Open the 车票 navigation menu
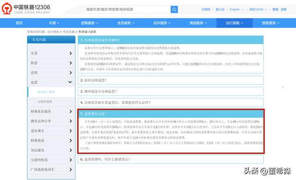This screenshot has width=296, height=180. coord(54,23)
